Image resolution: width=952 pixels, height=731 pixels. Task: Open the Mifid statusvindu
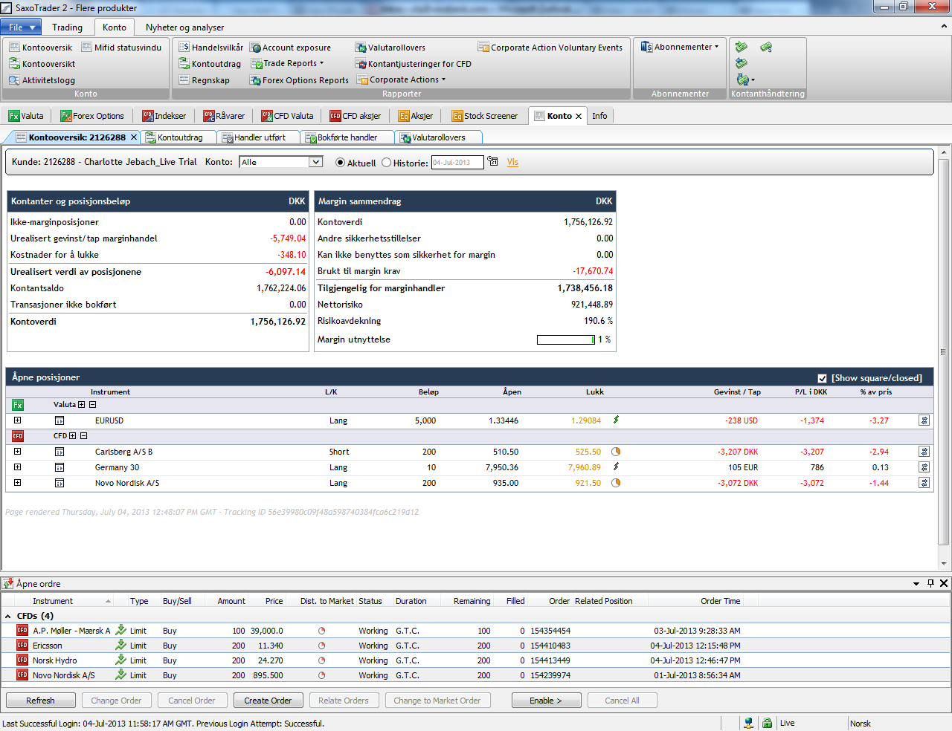coord(121,48)
